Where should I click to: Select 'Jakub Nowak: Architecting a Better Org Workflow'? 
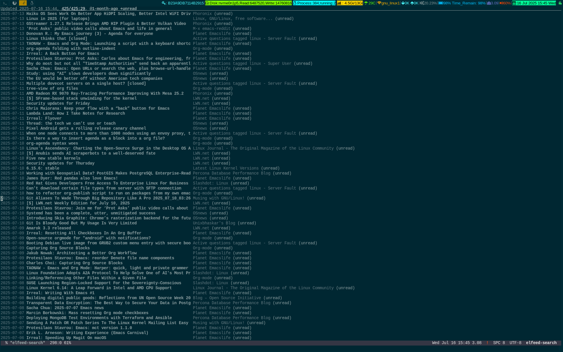click(x=82, y=253)
